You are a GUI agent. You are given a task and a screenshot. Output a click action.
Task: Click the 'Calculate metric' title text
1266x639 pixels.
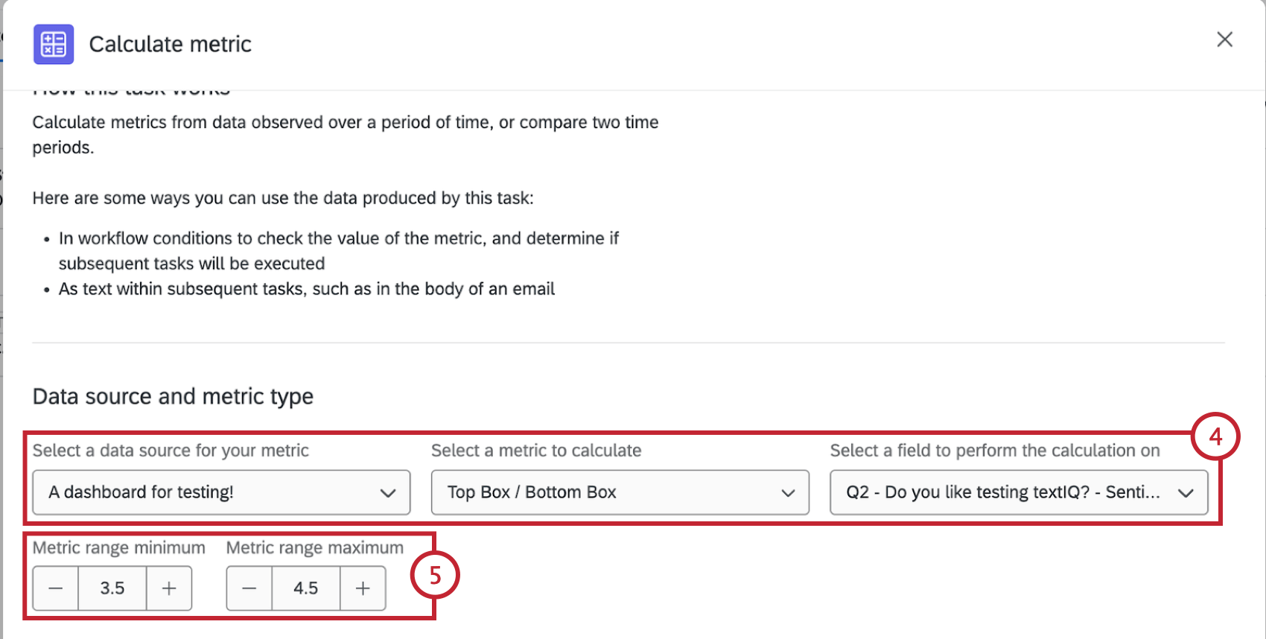(x=170, y=44)
